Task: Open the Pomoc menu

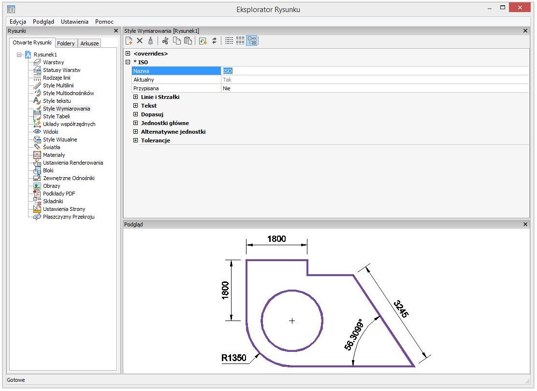Action: 104,22
